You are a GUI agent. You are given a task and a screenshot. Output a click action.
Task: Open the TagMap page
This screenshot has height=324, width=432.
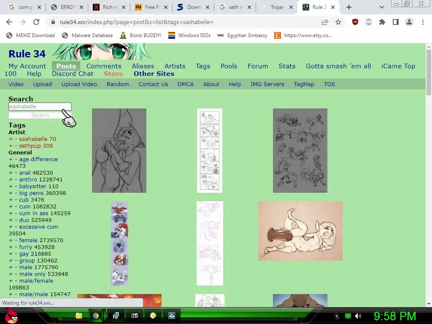tap(304, 84)
